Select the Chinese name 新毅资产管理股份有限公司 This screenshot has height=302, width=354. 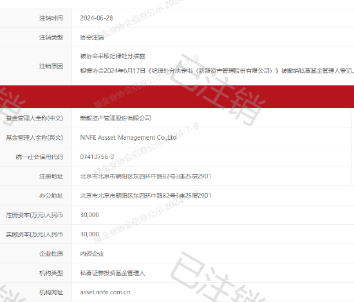[x=116, y=118]
